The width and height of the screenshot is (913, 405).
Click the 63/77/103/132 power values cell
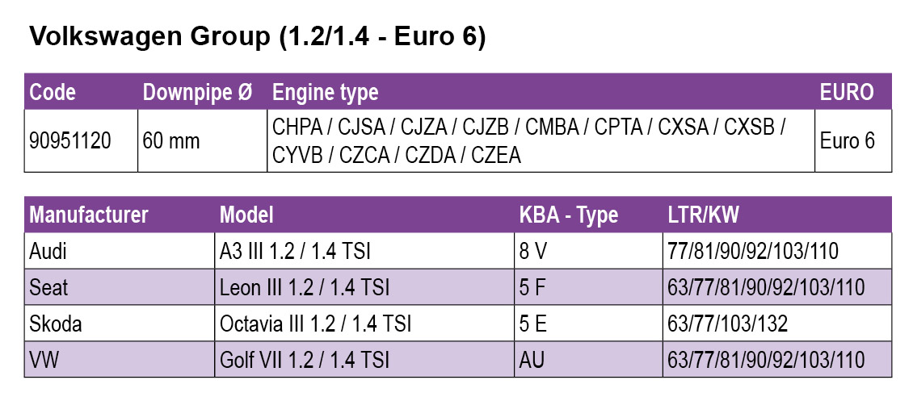point(727,324)
